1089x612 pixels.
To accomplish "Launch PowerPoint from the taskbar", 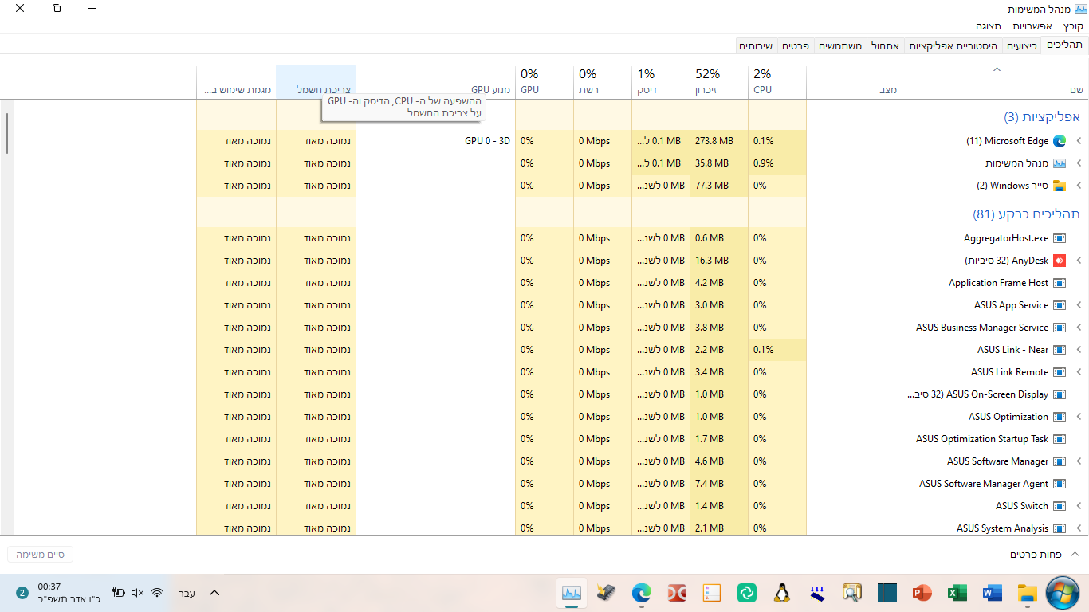I will [922, 593].
